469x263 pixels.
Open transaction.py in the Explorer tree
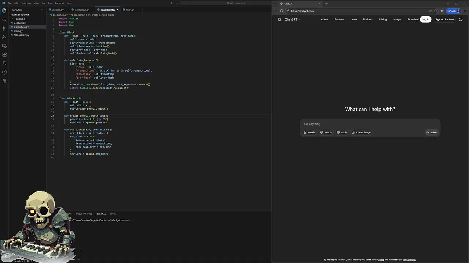click(x=21, y=35)
